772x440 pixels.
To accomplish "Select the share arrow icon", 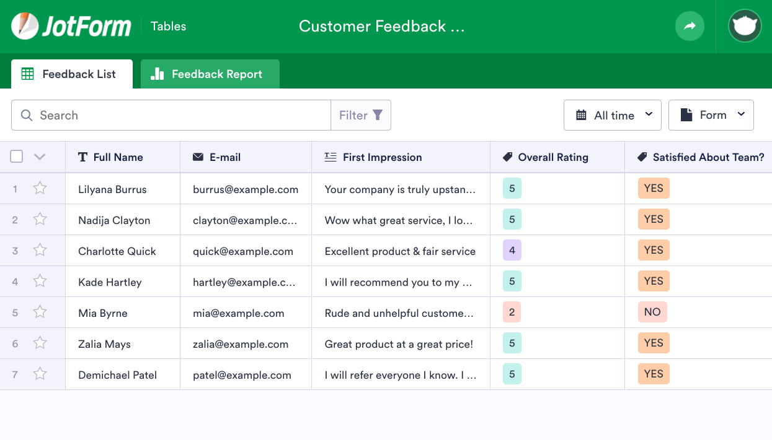I will tap(690, 26).
